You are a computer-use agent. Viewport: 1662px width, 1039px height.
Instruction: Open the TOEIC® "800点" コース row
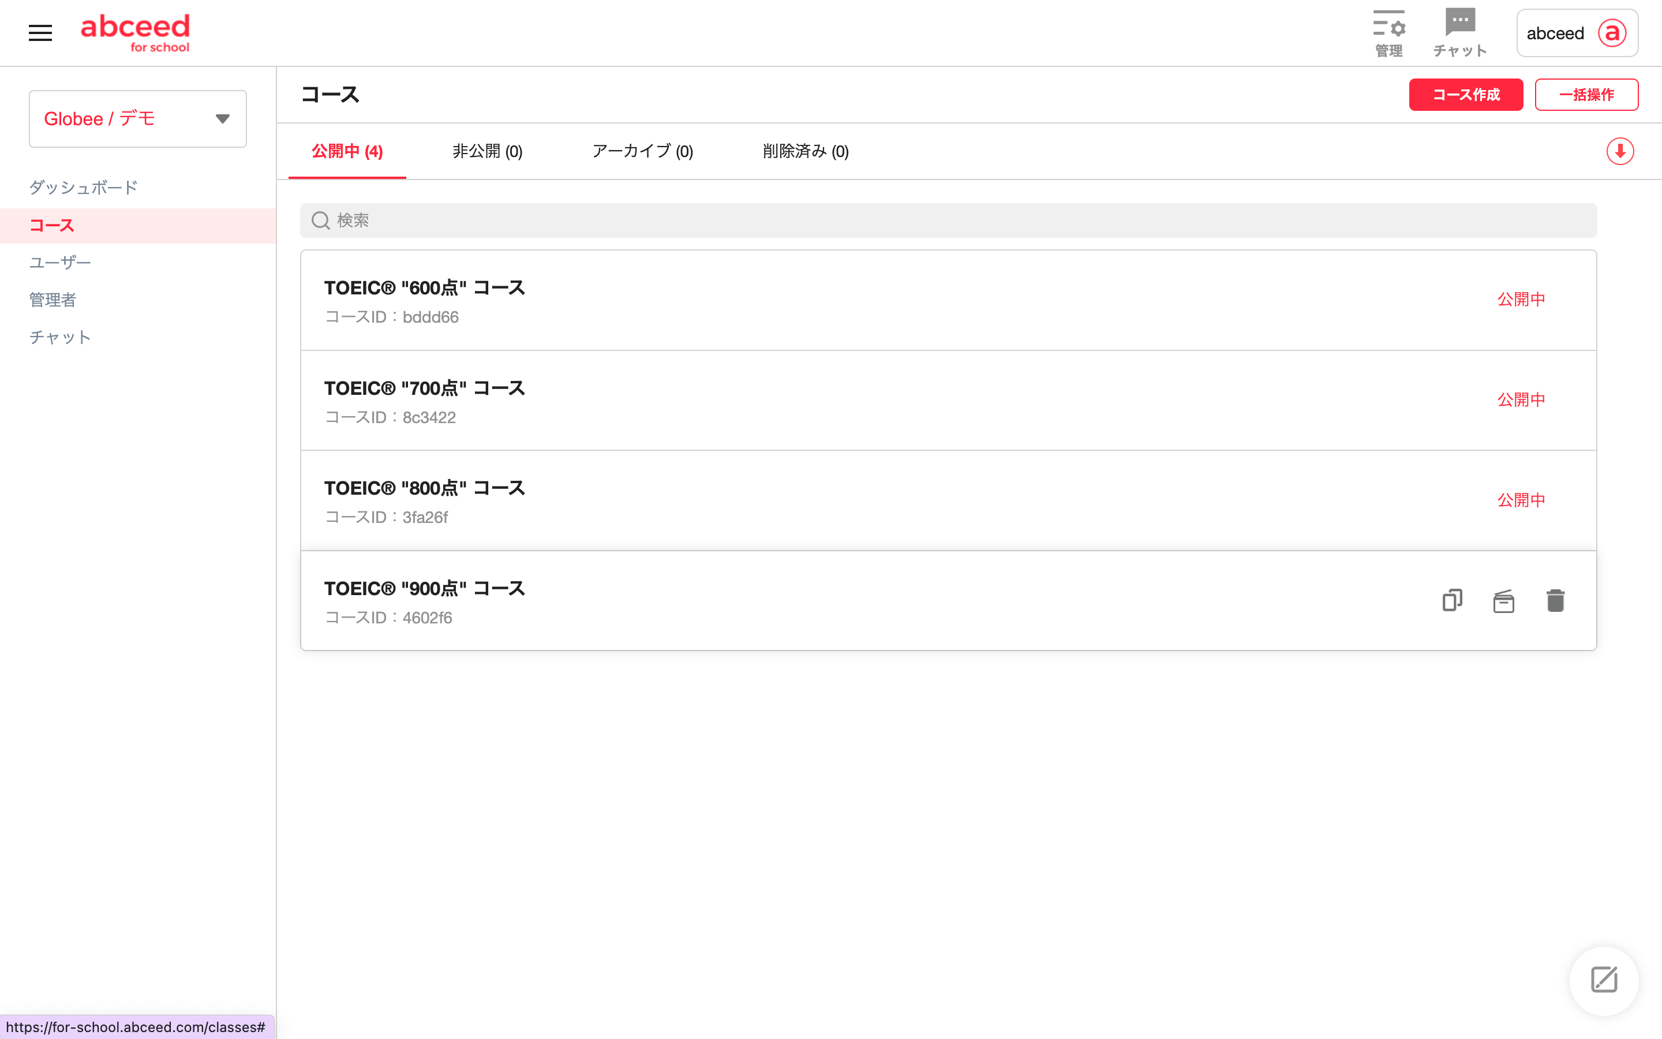pyautogui.click(x=948, y=500)
